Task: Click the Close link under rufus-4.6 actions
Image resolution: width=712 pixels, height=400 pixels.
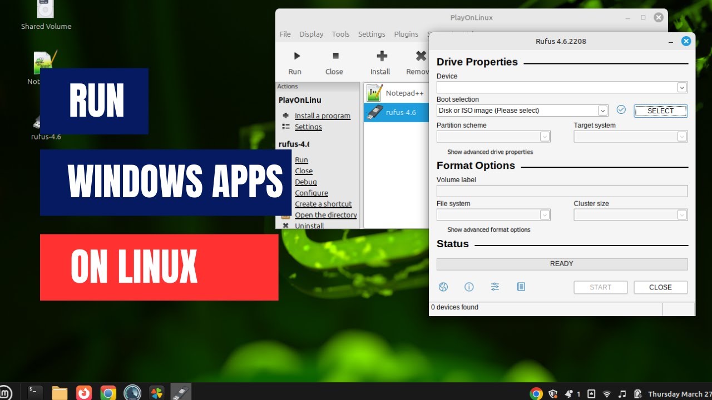Action: 304,171
